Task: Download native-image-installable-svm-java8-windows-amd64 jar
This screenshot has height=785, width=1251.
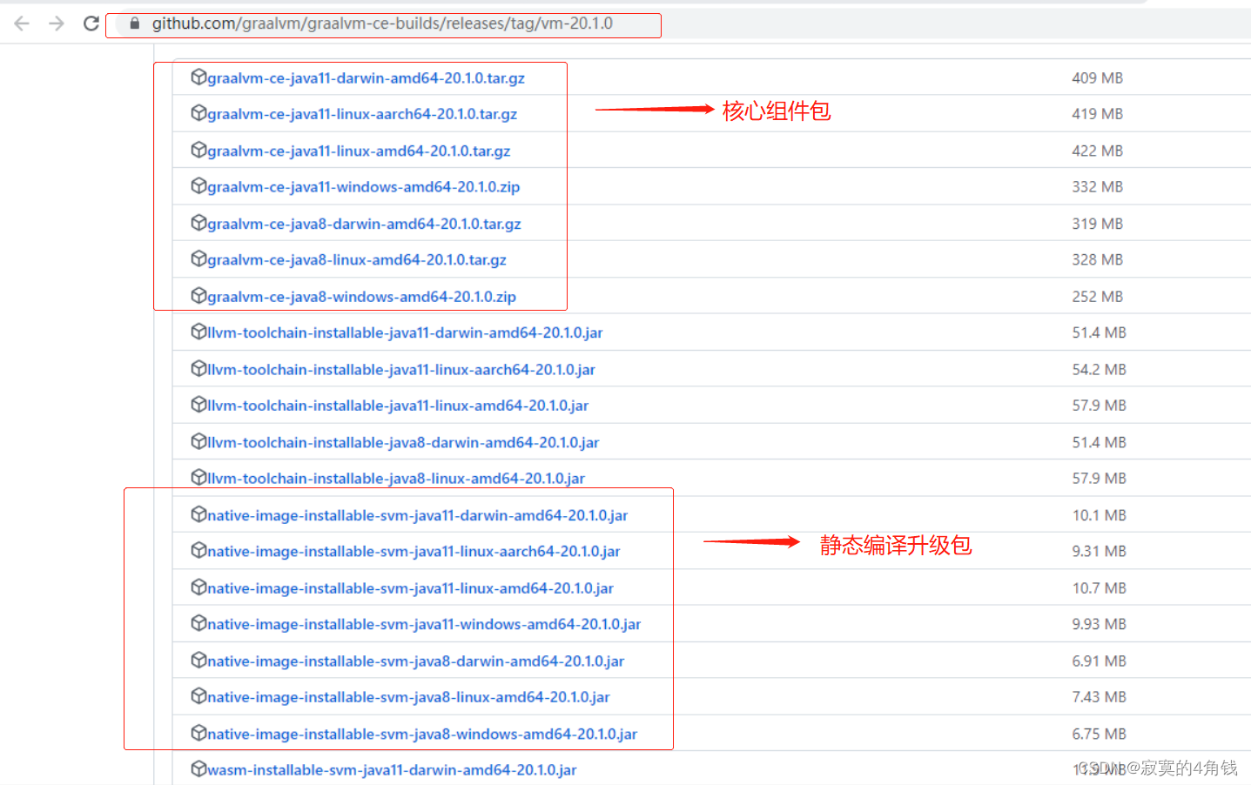Action: [x=422, y=735]
